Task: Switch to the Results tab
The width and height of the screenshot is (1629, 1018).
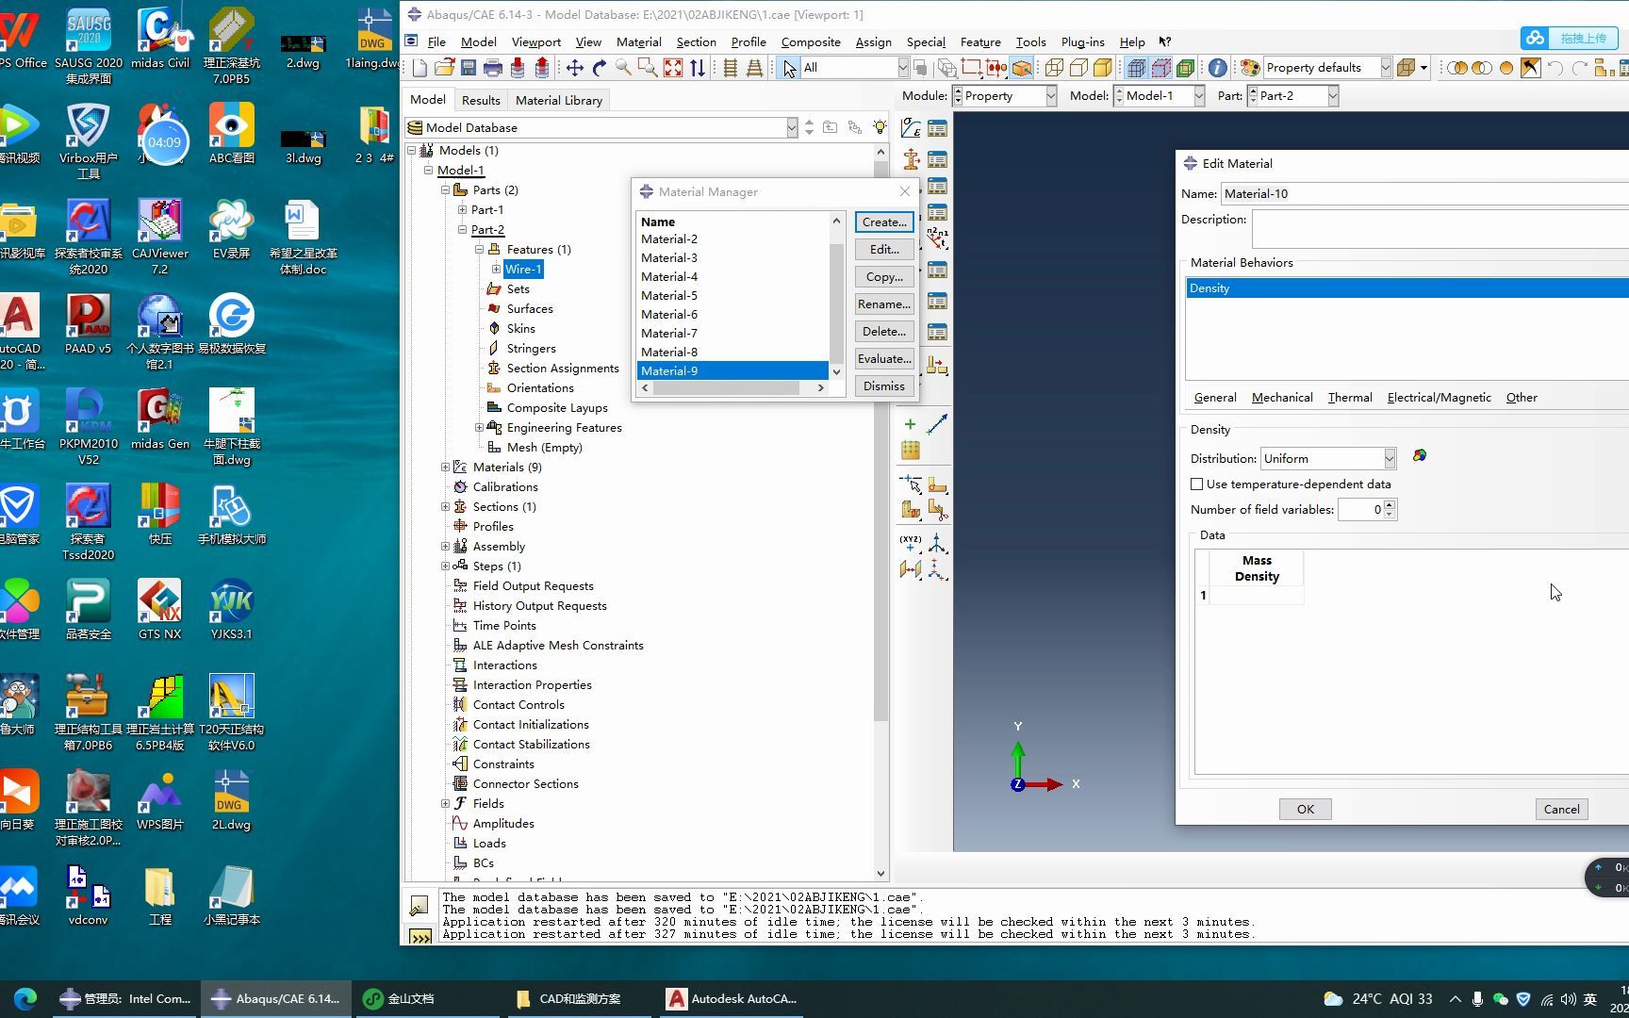Action: pyautogui.click(x=481, y=101)
